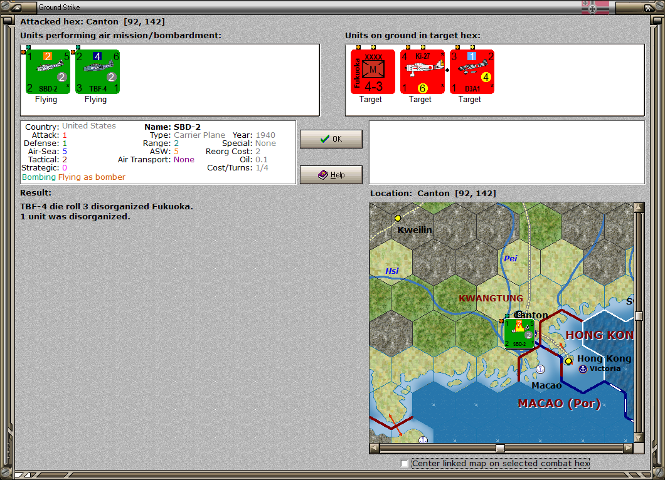This screenshot has height=480, width=665.
Task: Click the map horizontal scrollbar thumb
Action: pos(501,448)
